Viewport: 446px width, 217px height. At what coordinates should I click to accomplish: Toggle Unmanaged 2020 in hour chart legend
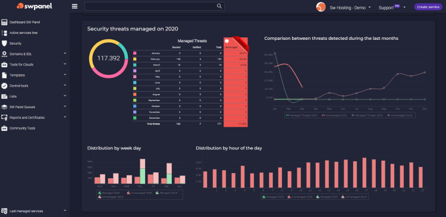[x=301, y=197]
